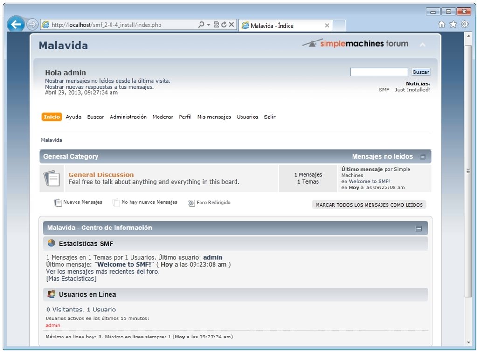Click 'Ver los mensajes más recientes del foro'
477x352 pixels.
[x=103, y=271]
